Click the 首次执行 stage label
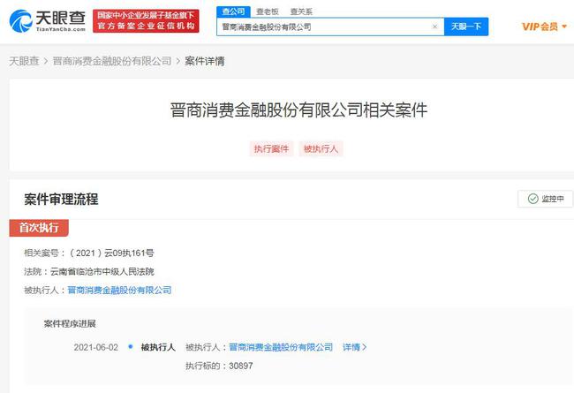 click(x=39, y=228)
